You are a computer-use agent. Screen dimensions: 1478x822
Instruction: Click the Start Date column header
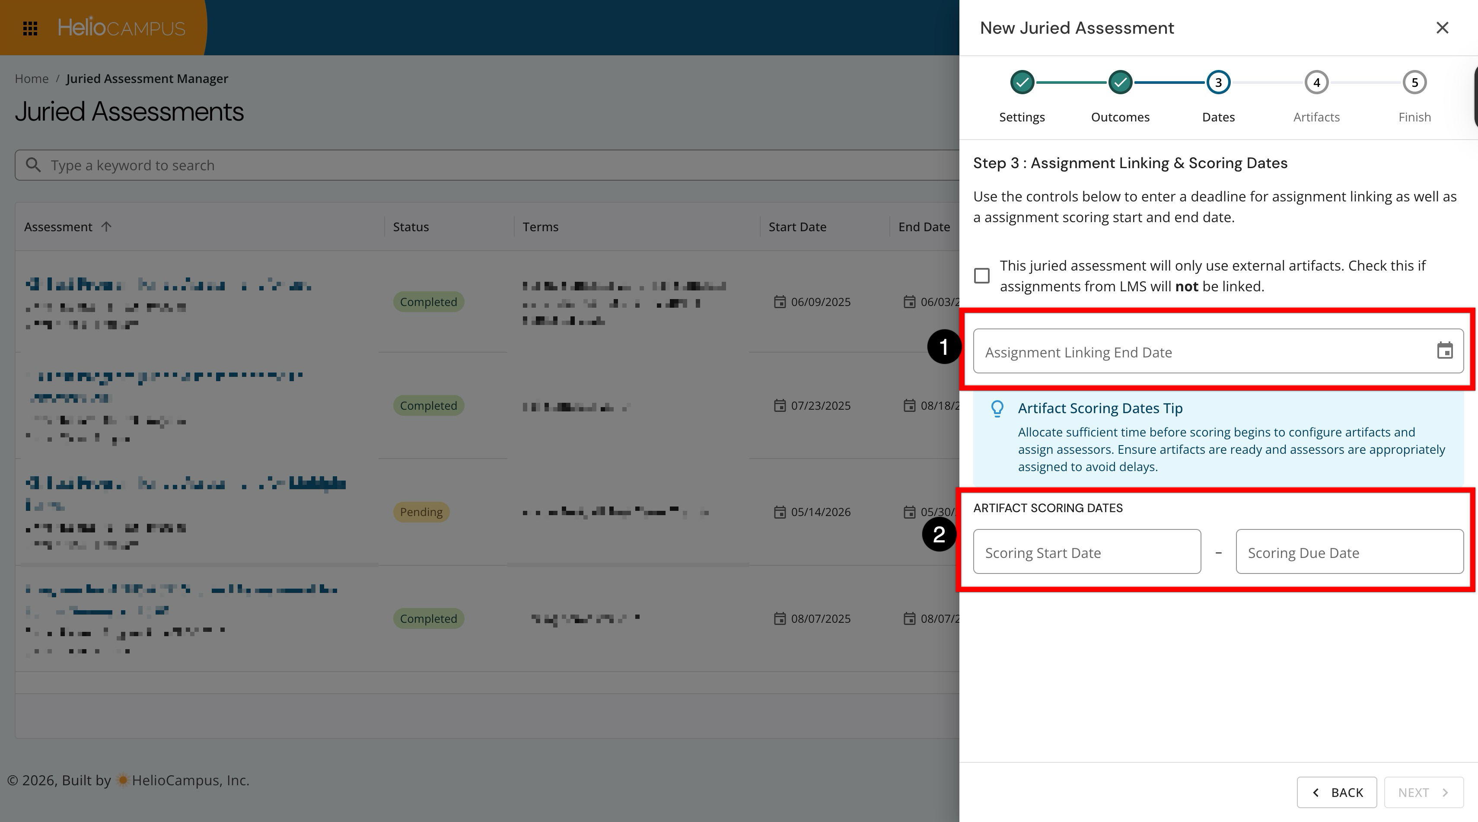797,226
